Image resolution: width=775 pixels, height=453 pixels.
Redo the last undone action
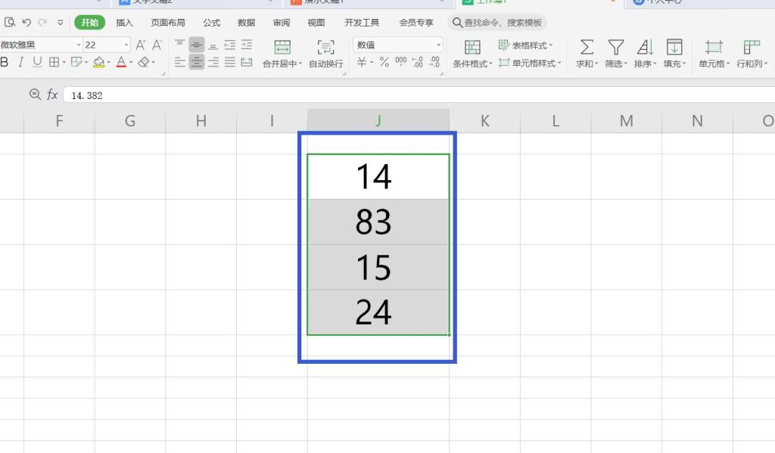point(43,22)
